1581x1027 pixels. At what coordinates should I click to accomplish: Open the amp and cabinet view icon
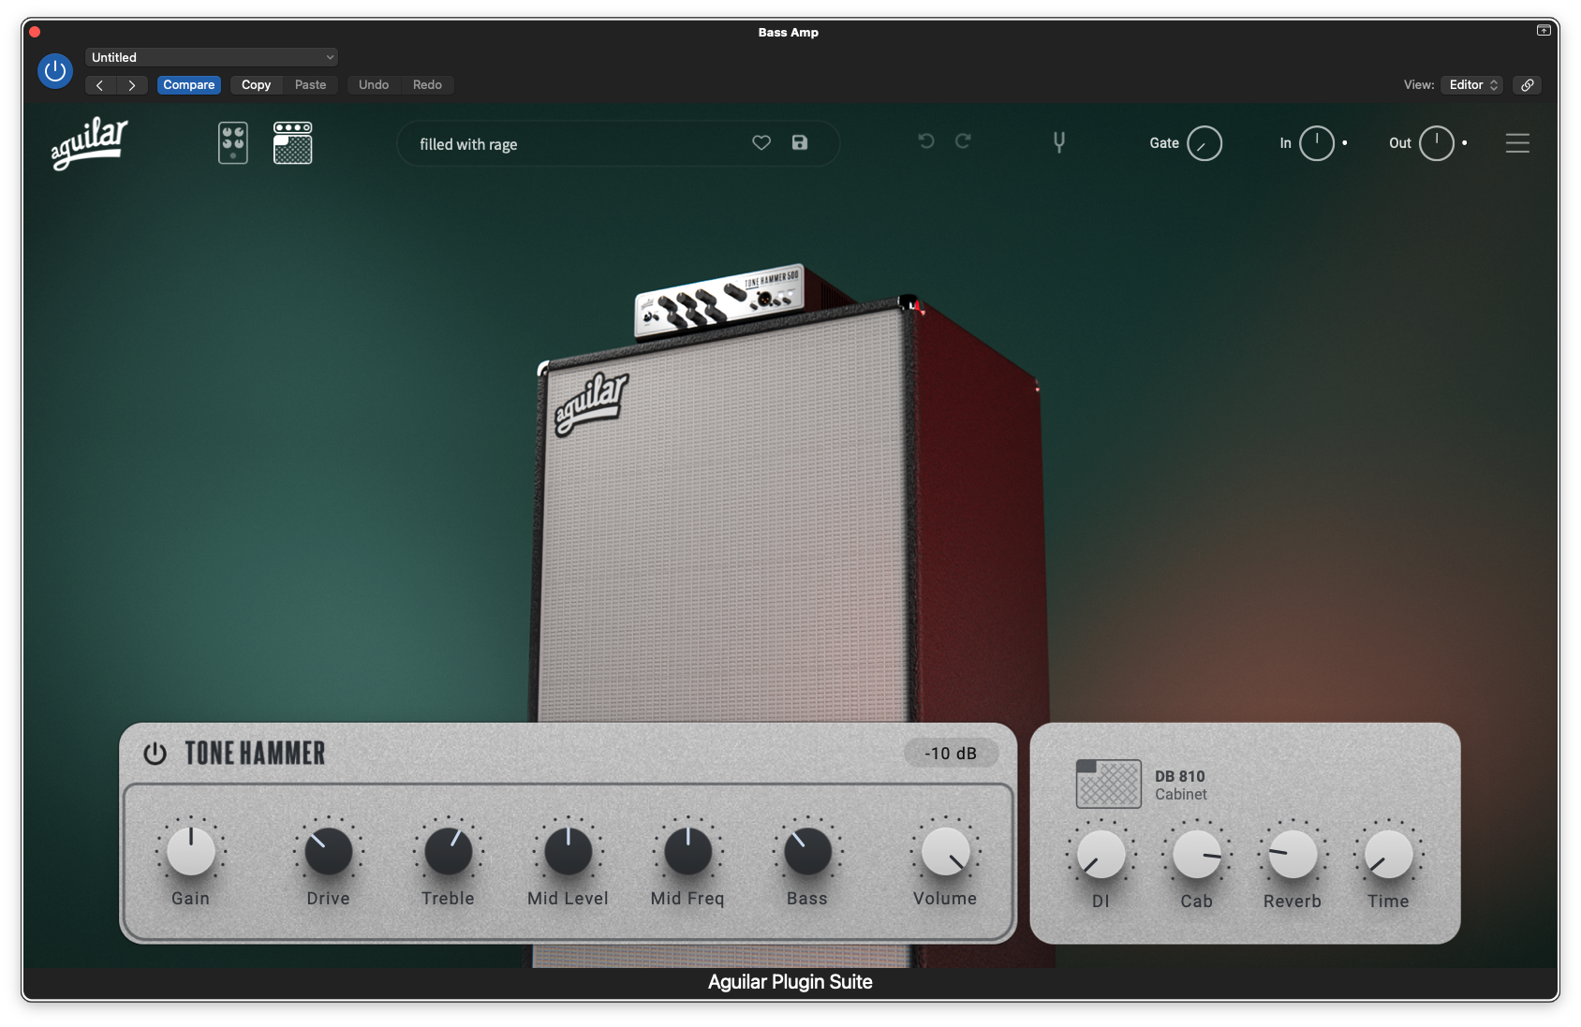tap(293, 143)
